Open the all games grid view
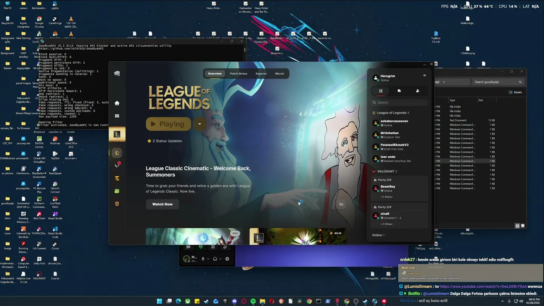The width and height of the screenshot is (544, 306). (x=117, y=116)
